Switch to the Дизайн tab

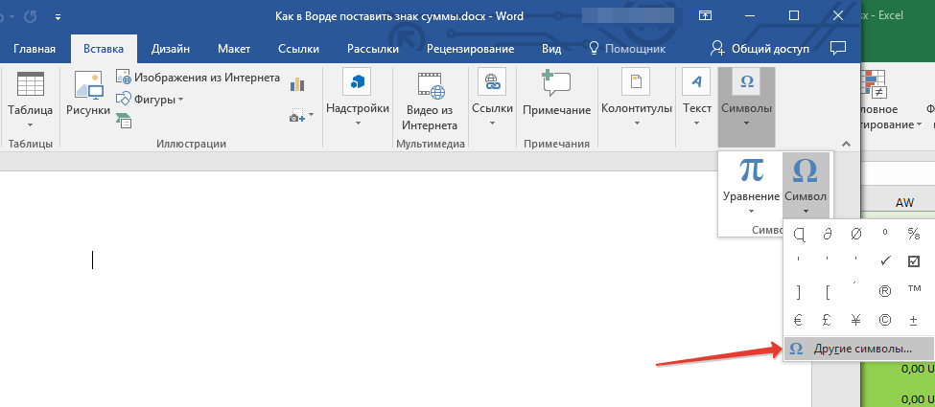coord(170,48)
